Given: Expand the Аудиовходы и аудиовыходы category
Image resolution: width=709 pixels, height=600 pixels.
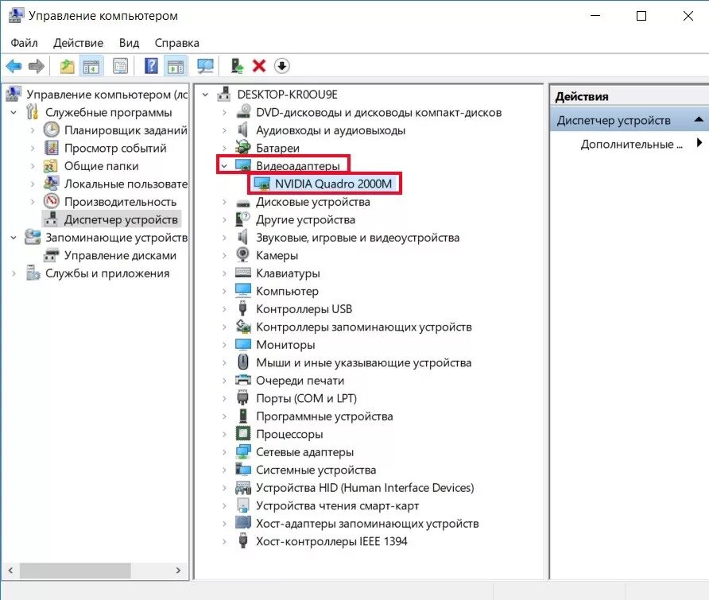Looking at the screenshot, I should tap(224, 130).
